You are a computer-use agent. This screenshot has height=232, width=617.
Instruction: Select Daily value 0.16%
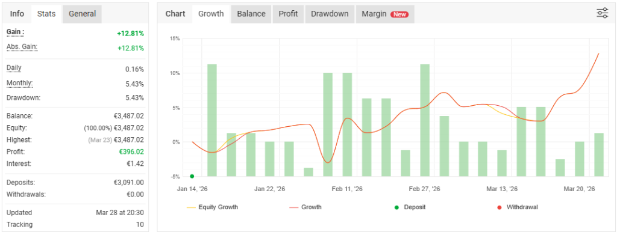[x=134, y=70]
